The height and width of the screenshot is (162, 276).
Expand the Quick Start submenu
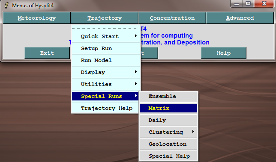105,36
